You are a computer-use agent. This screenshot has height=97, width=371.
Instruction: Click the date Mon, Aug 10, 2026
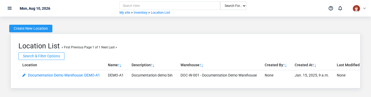tap(35, 8)
